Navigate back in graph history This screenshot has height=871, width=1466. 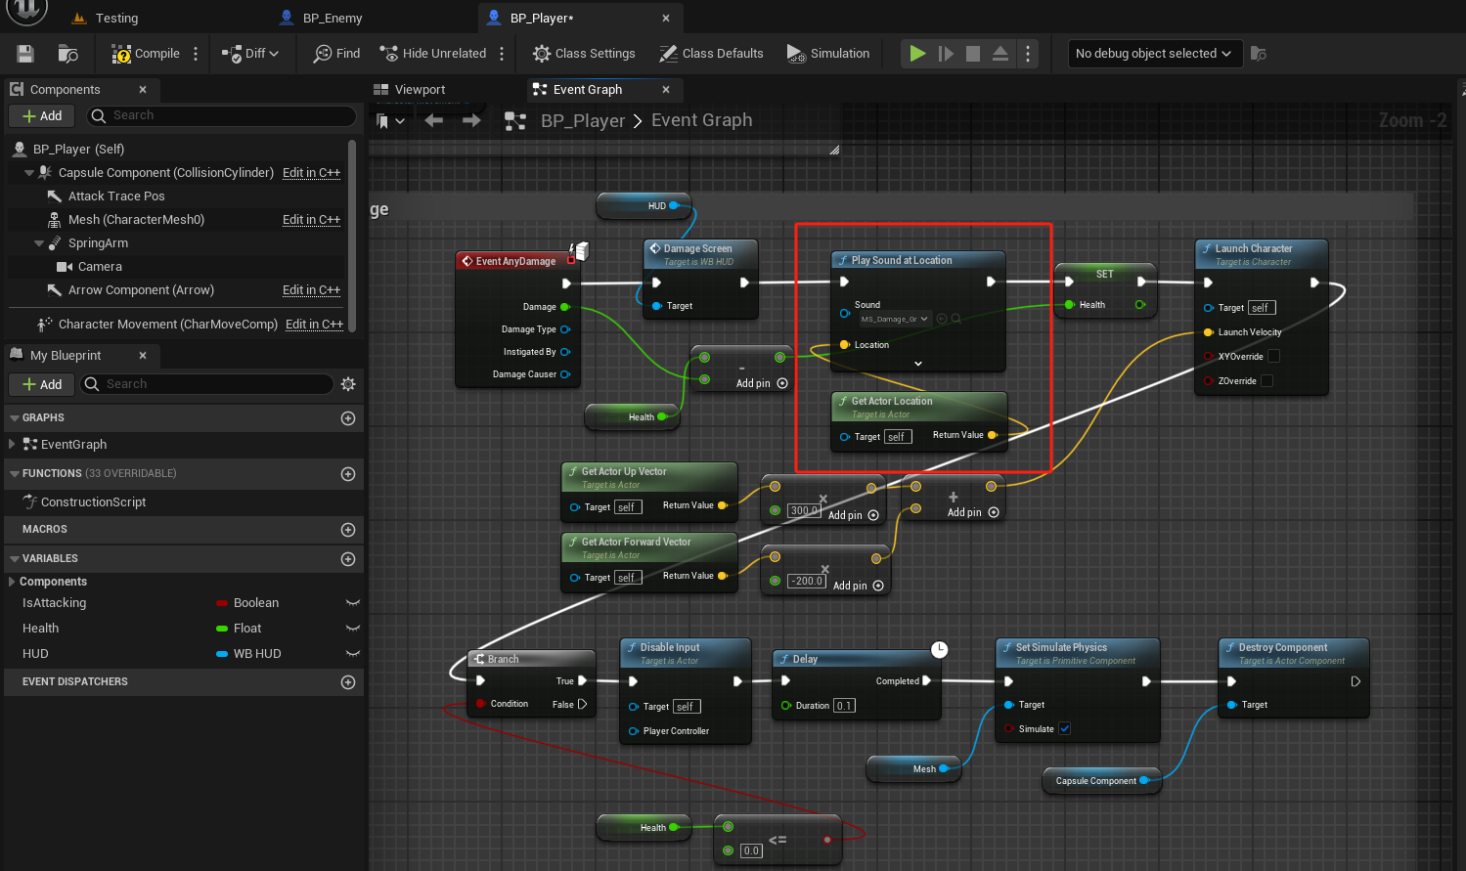pos(433,120)
